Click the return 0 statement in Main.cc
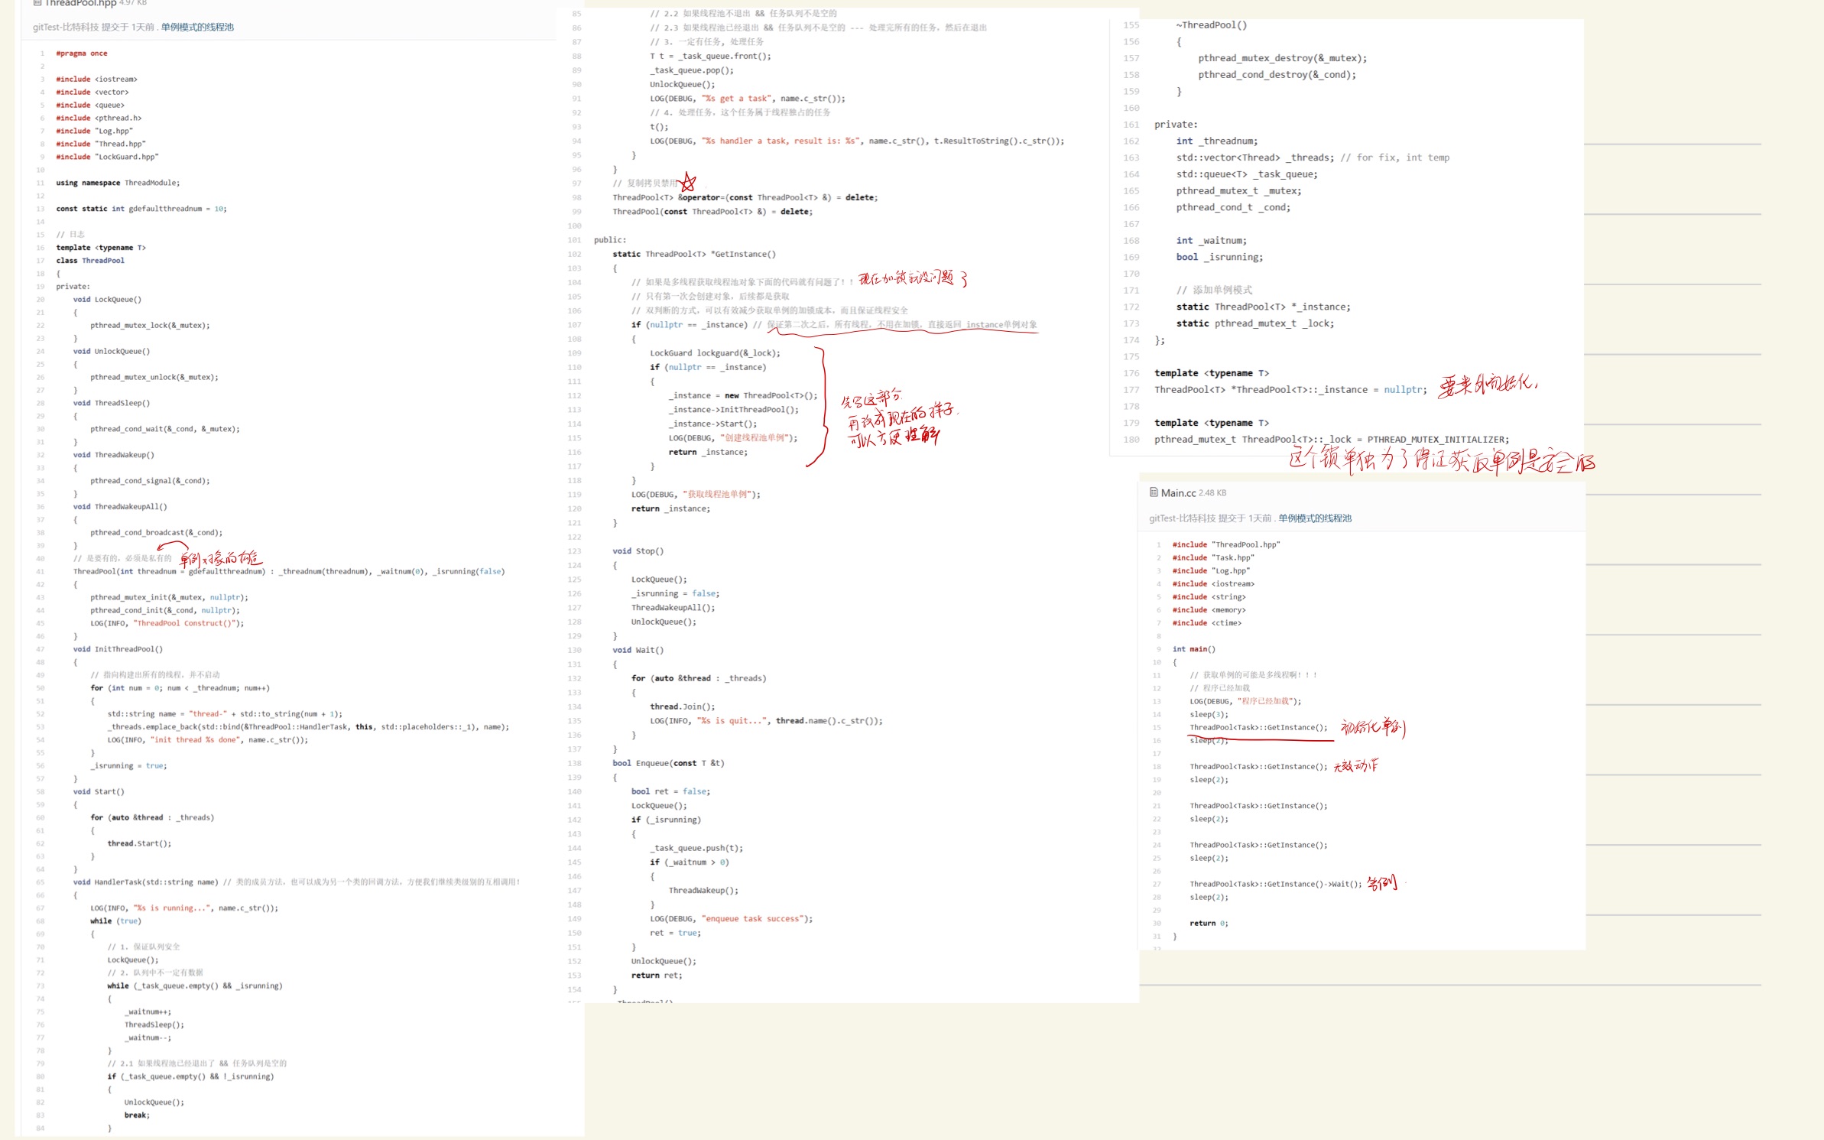This screenshot has height=1140, width=1824. tap(1209, 923)
